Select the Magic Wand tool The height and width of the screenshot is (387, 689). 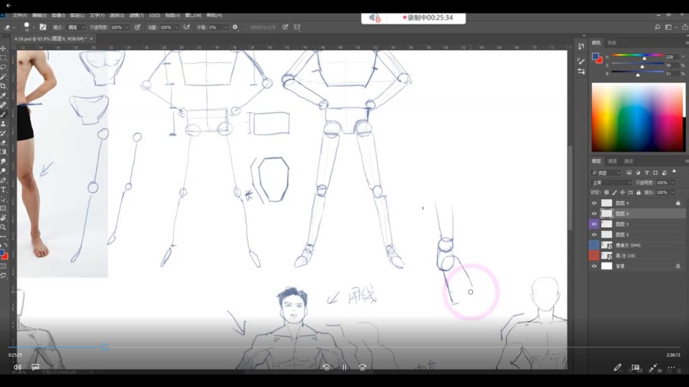point(3,77)
